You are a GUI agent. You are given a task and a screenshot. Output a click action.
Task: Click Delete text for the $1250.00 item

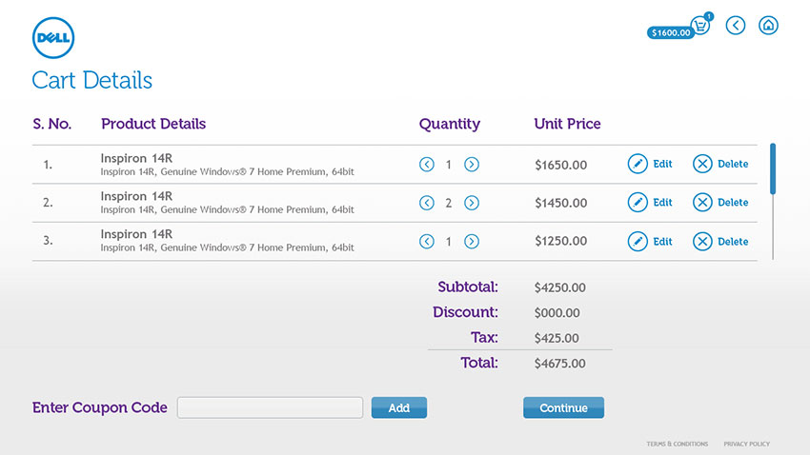733,242
